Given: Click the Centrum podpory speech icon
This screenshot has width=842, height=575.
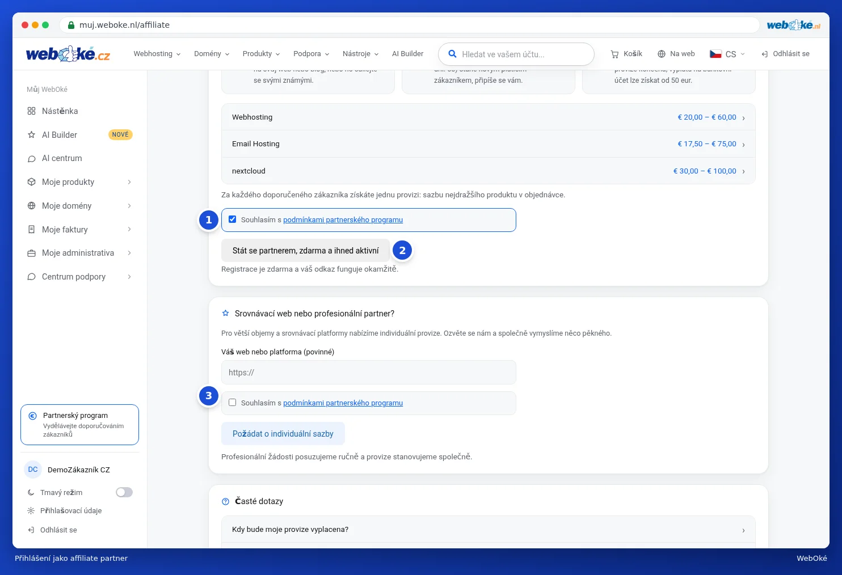Looking at the screenshot, I should click(x=31, y=277).
